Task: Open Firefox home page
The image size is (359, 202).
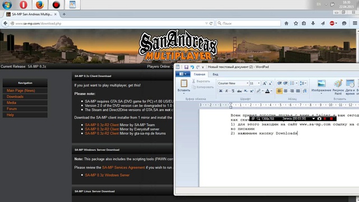Action: coord(286,24)
